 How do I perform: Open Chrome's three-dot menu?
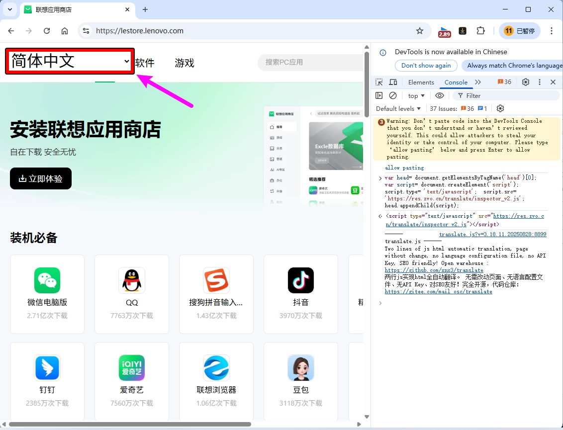click(x=552, y=31)
